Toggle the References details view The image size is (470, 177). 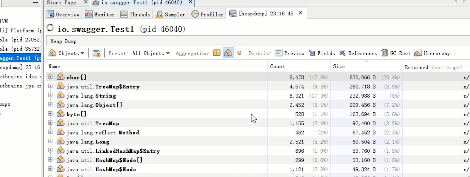(x=358, y=53)
